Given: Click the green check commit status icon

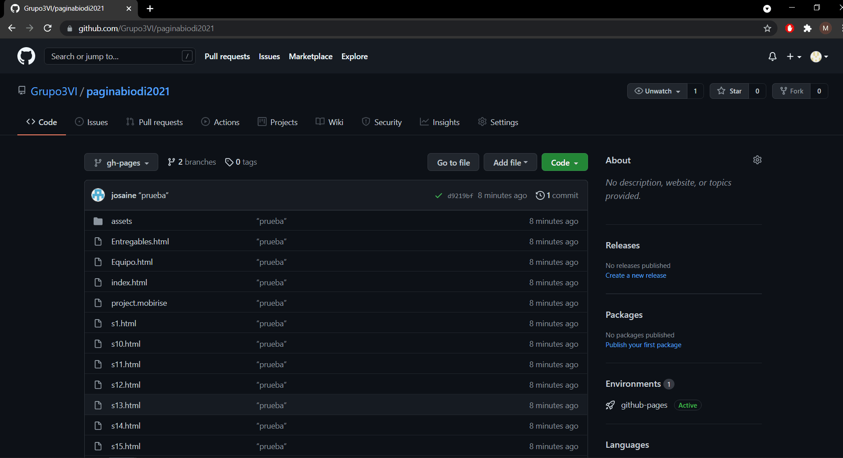Looking at the screenshot, I should pos(439,195).
